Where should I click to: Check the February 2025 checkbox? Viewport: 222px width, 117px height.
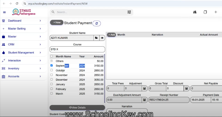51,89
